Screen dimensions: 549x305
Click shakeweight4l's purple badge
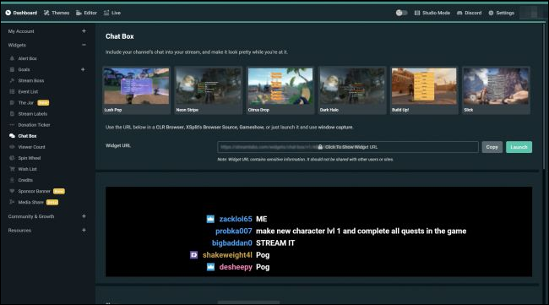click(x=193, y=255)
